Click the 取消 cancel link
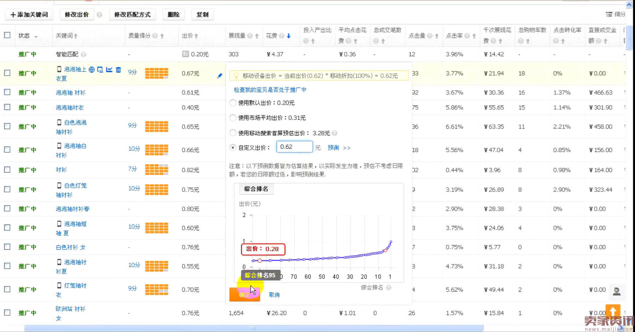Viewport: 635px width, 332px height. click(274, 295)
